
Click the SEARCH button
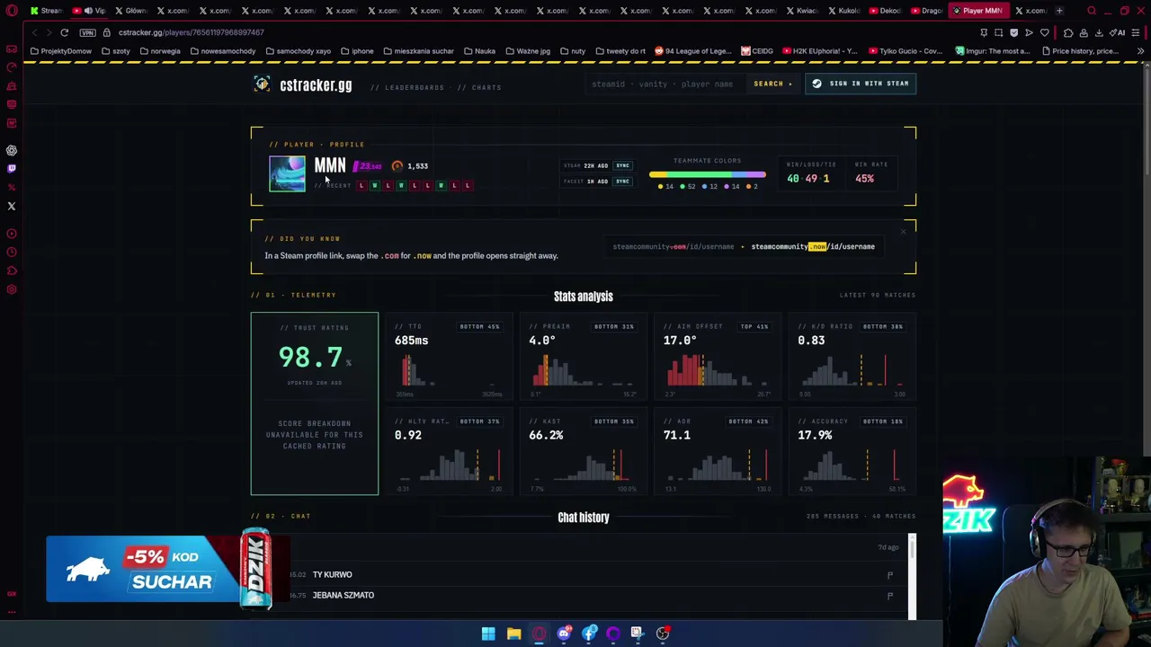pyautogui.click(x=772, y=84)
